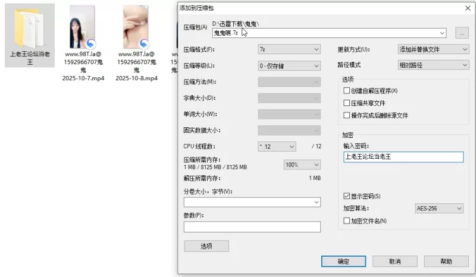Screen dimensions: 476x277
Task: Click the 上老王论坛当老王 folder name label
Action: (x=30, y=58)
